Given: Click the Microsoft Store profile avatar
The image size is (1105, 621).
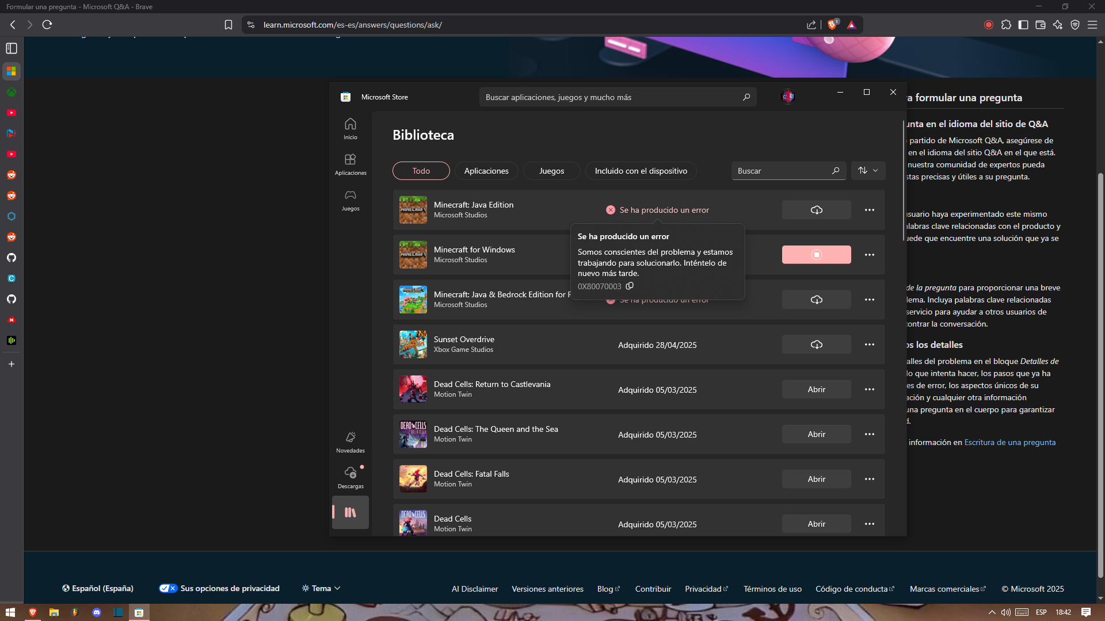Looking at the screenshot, I should [x=788, y=97].
